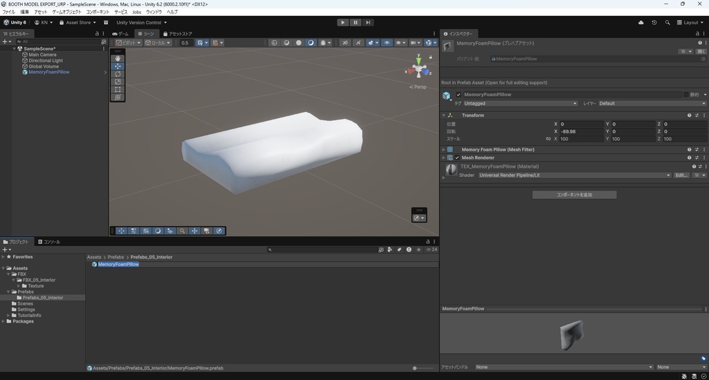Uncheck the MemoryFoamPillow active checkbox
The image size is (709, 380).
click(x=458, y=95)
